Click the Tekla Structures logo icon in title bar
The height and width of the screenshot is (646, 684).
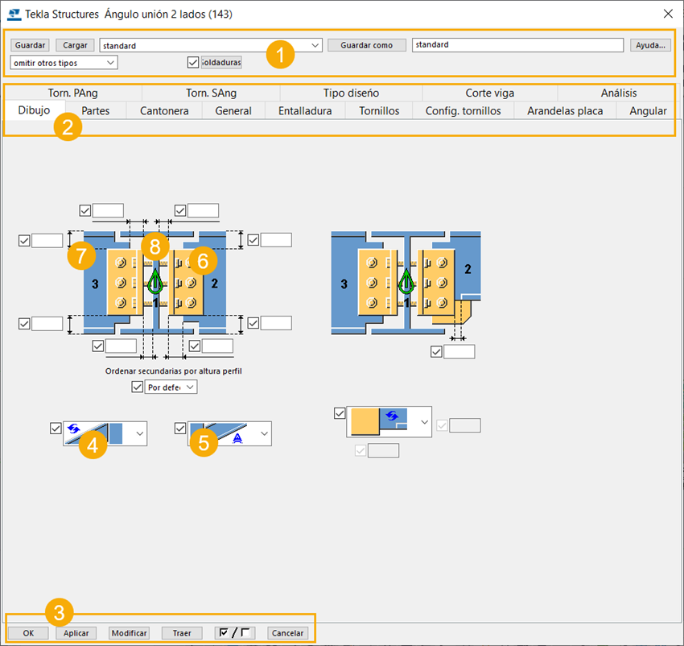[14, 14]
